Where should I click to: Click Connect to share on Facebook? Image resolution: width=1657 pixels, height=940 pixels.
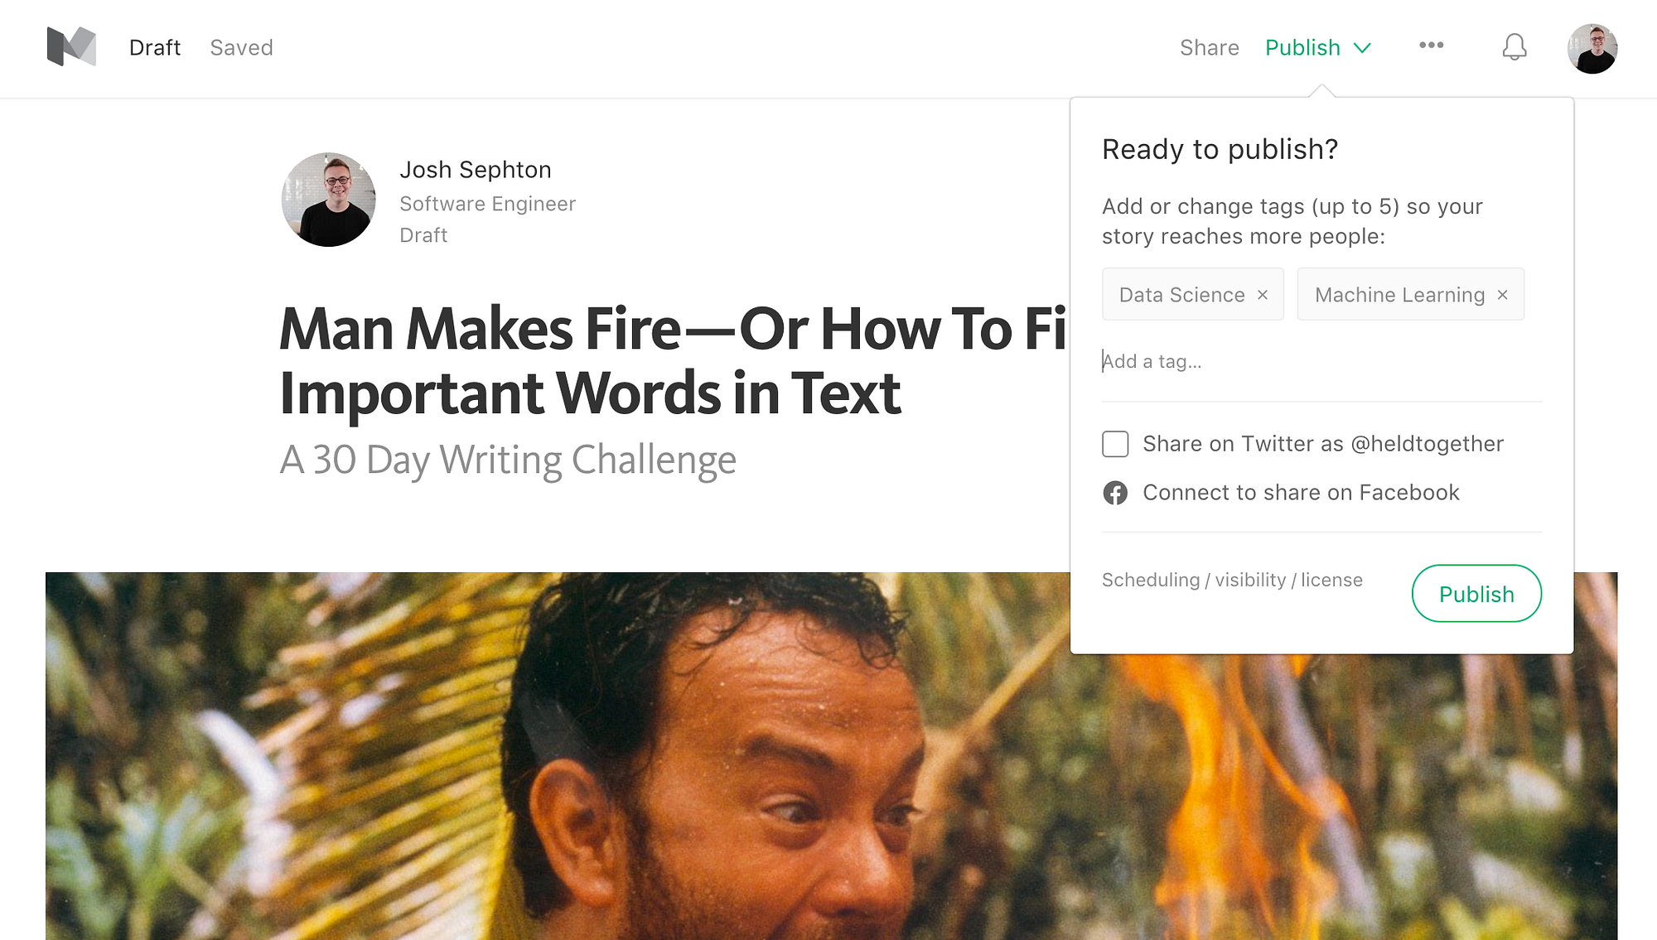coord(1301,493)
